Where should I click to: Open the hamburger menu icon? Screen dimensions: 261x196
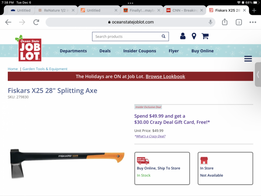coord(248,59)
